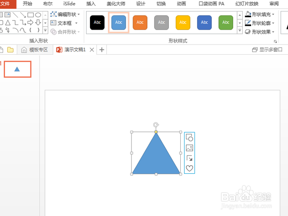Go to previous row of shape styles

point(240,15)
